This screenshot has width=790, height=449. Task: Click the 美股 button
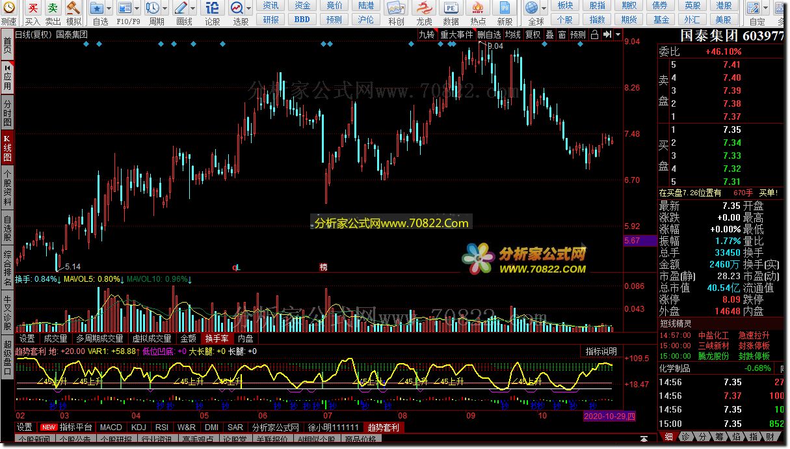pos(724,19)
